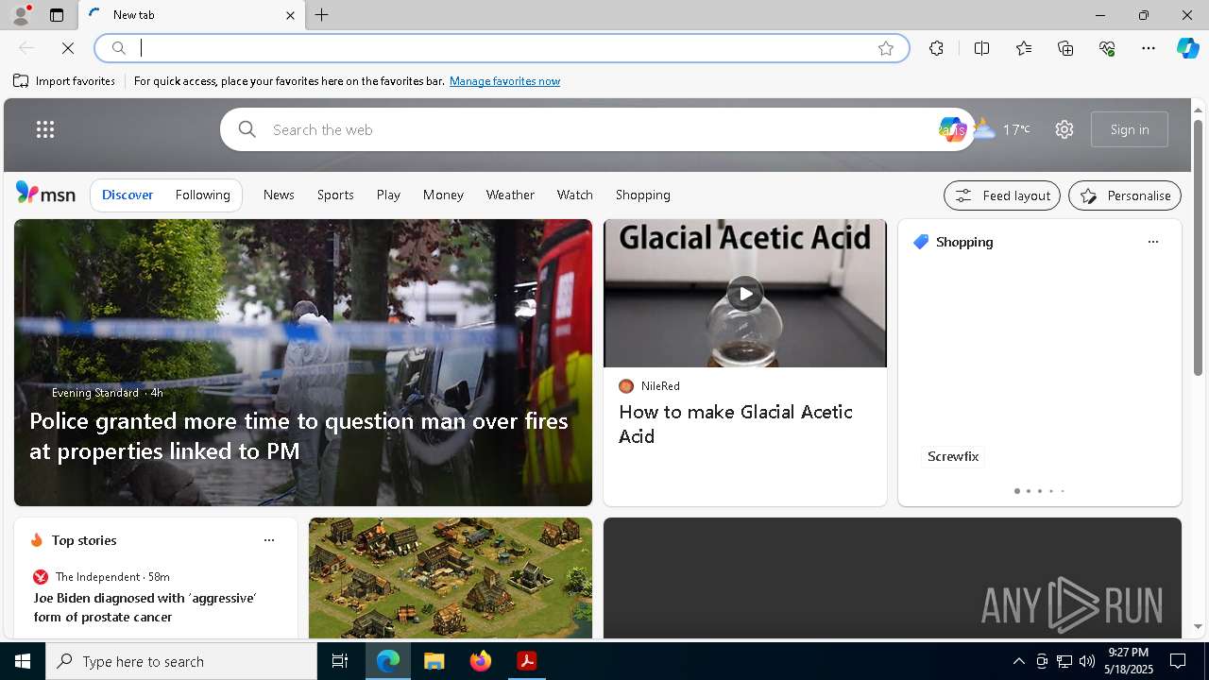This screenshot has width=1209, height=680.
Task: Open Feed layout options
Action: 1002,195
